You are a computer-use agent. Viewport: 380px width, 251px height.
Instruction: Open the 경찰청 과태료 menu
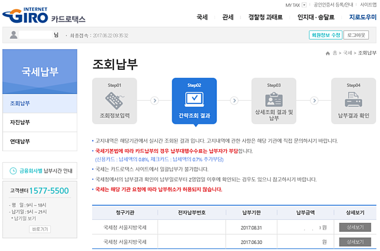point(265,17)
